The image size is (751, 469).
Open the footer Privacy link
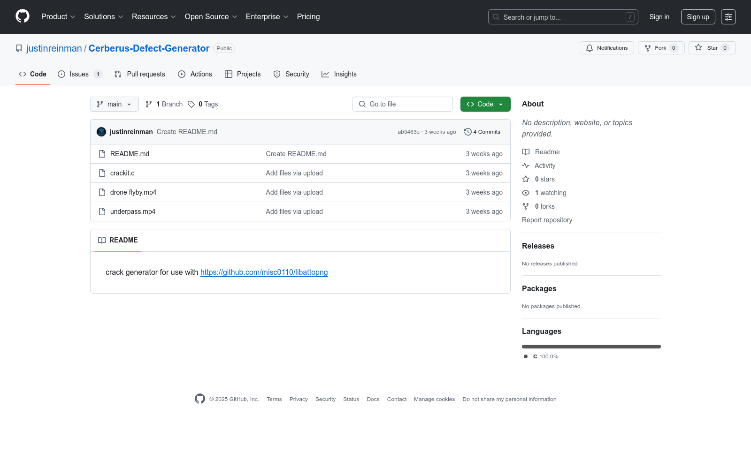tap(299, 399)
